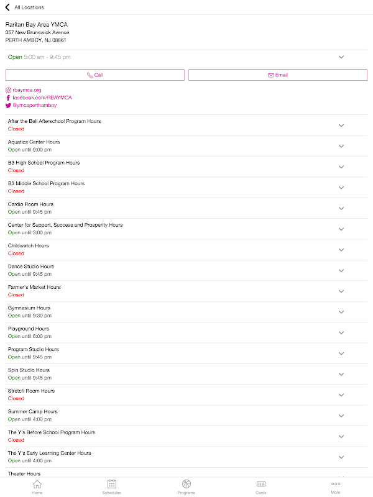The image size is (373, 497).
Task: Click 'Program Studio Hours' title text
Action: [34, 349]
